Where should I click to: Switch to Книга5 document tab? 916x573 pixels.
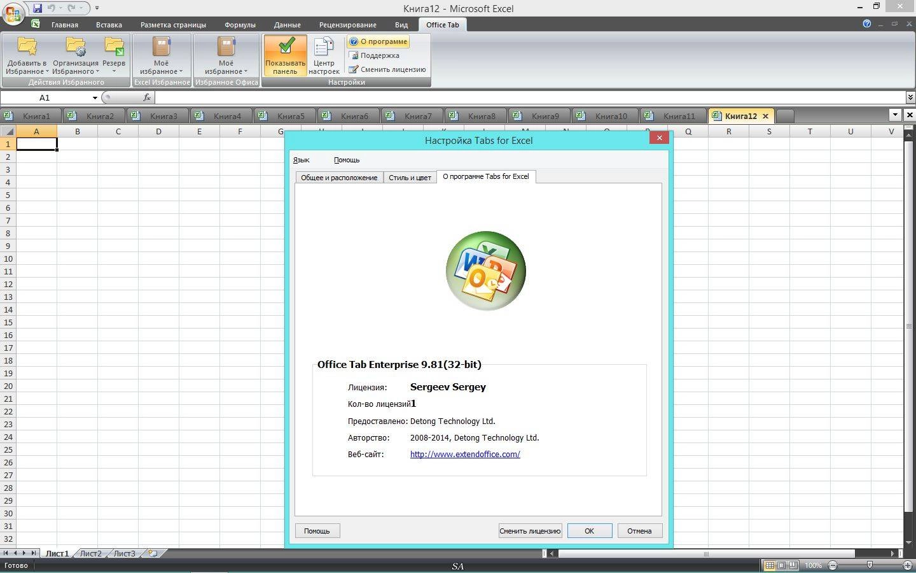(x=284, y=116)
